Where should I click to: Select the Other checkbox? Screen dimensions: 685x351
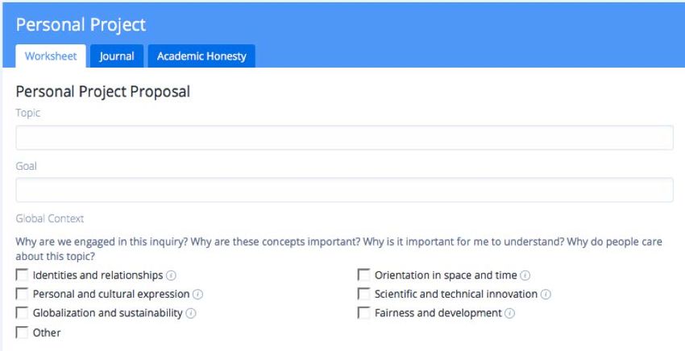(x=22, y=332)
